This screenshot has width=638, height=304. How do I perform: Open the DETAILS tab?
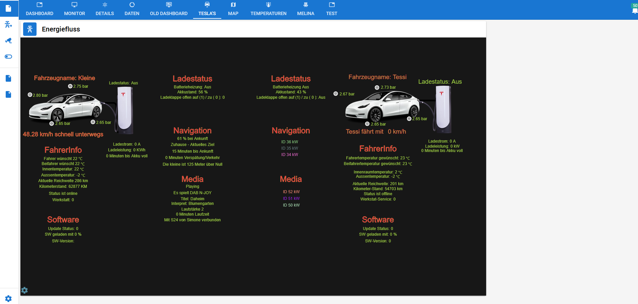click(105, 9)
